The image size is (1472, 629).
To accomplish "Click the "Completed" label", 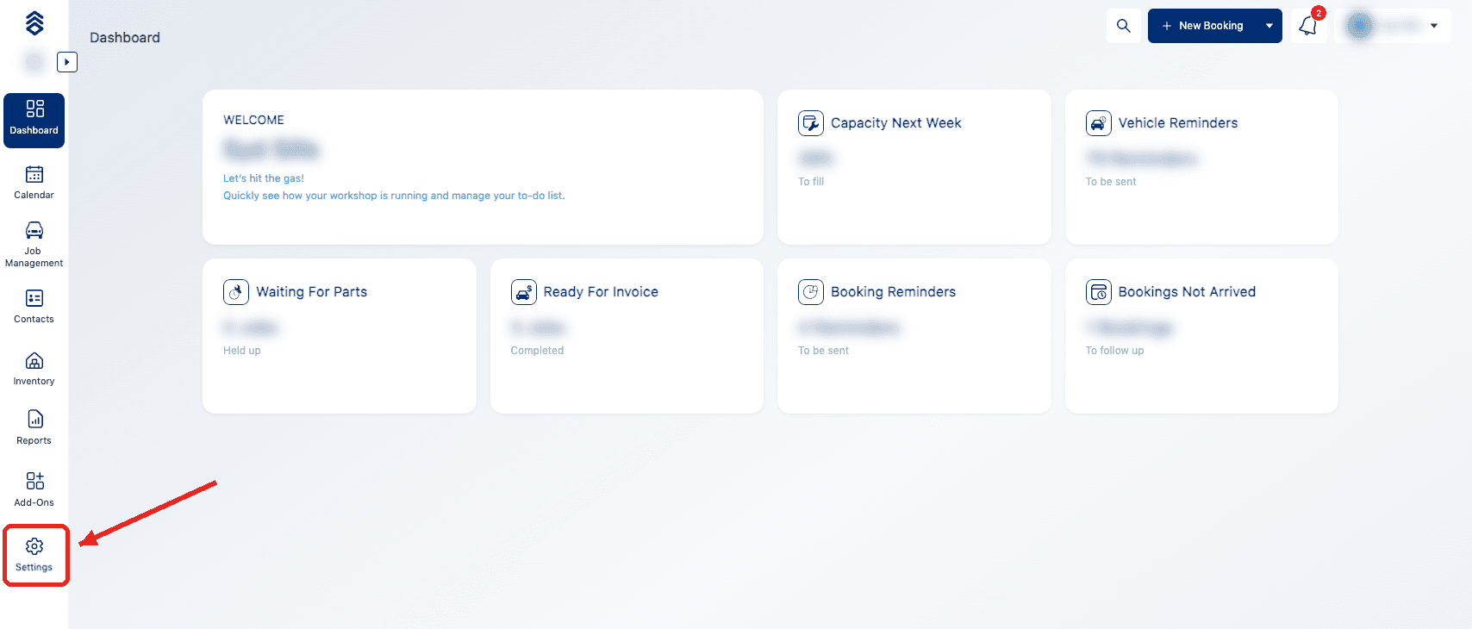I will 537,351.
